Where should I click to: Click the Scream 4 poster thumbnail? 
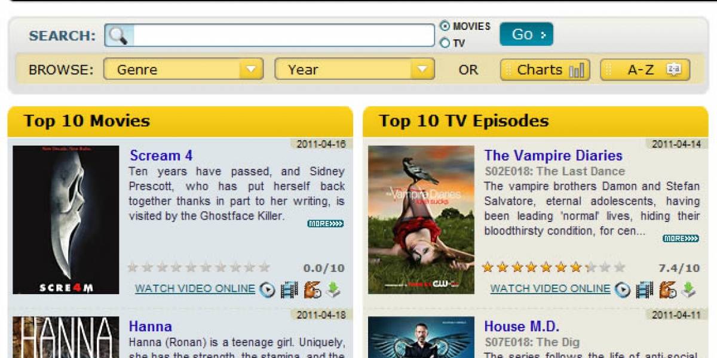pos(66,220)
